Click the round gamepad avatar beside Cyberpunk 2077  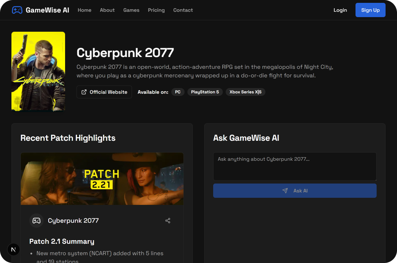pos(36,221)
